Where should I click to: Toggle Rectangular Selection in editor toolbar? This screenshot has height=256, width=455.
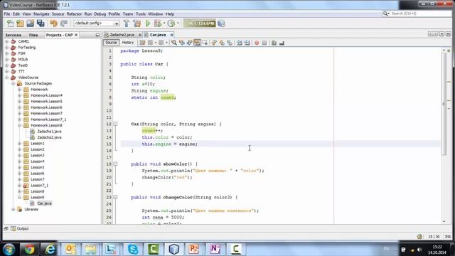tap(205, 43)
